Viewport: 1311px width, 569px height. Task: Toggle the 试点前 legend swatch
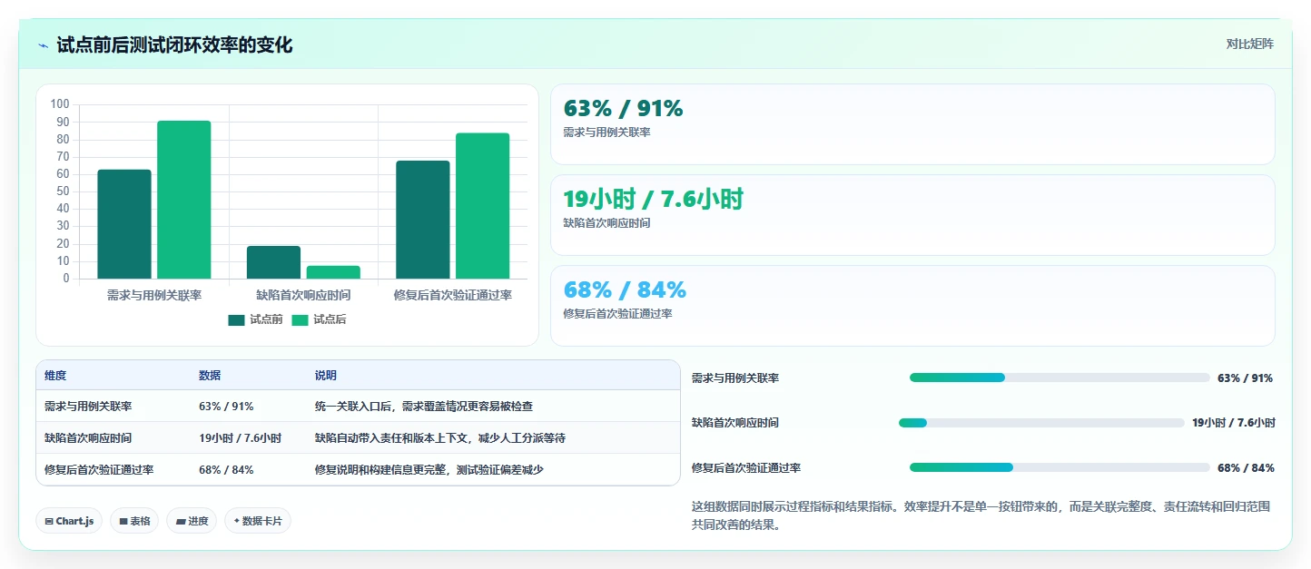[236, 319]
